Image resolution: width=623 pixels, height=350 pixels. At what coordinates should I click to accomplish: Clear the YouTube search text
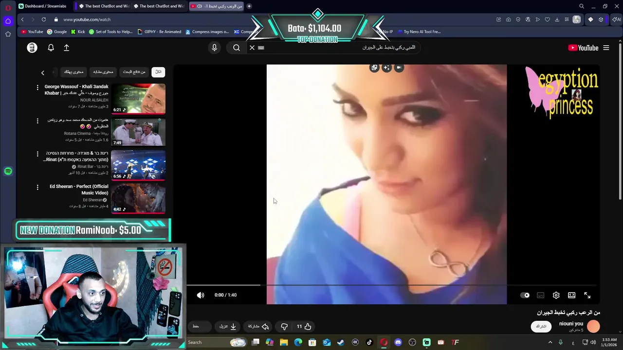[x=252, y=48]
